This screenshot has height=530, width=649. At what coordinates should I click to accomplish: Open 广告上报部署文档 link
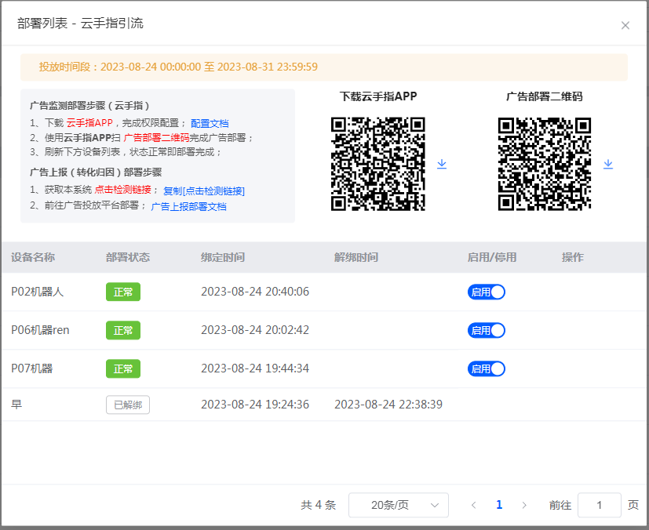coord(188,206)
